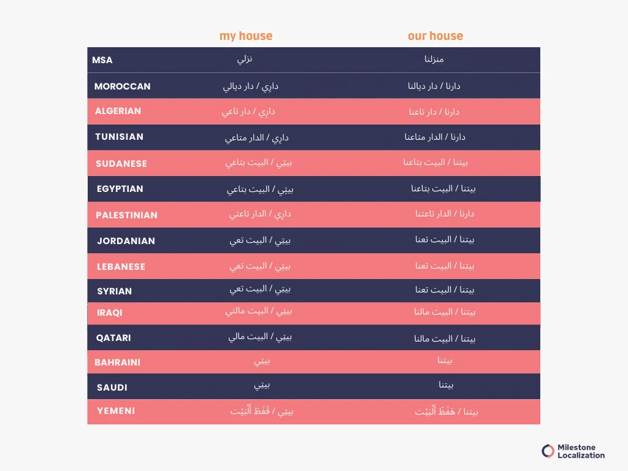This screenshot has width=628, height=471.
Task: Click the BAHRAINI row label
Action: coord(117,362)
